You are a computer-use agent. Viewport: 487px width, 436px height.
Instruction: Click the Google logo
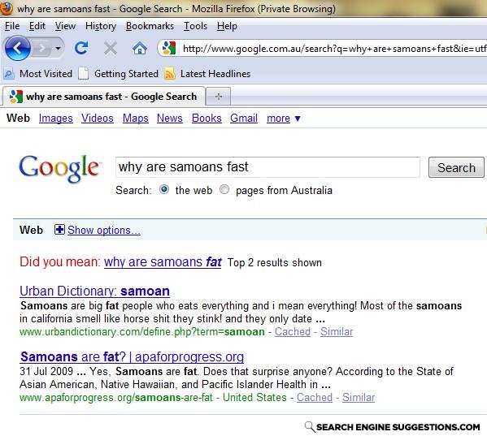click(x=59, y=169)
